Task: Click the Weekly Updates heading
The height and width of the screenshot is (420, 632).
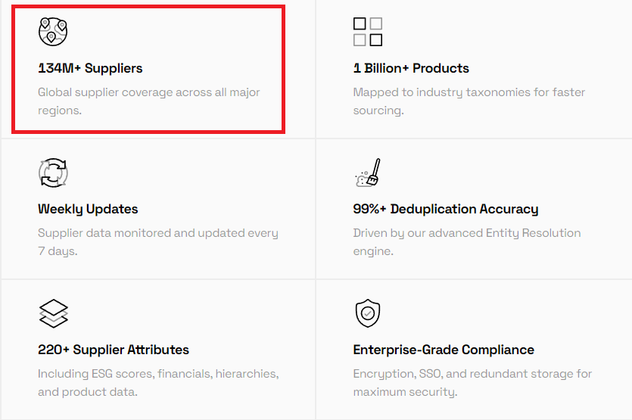Action: [88, 209]
